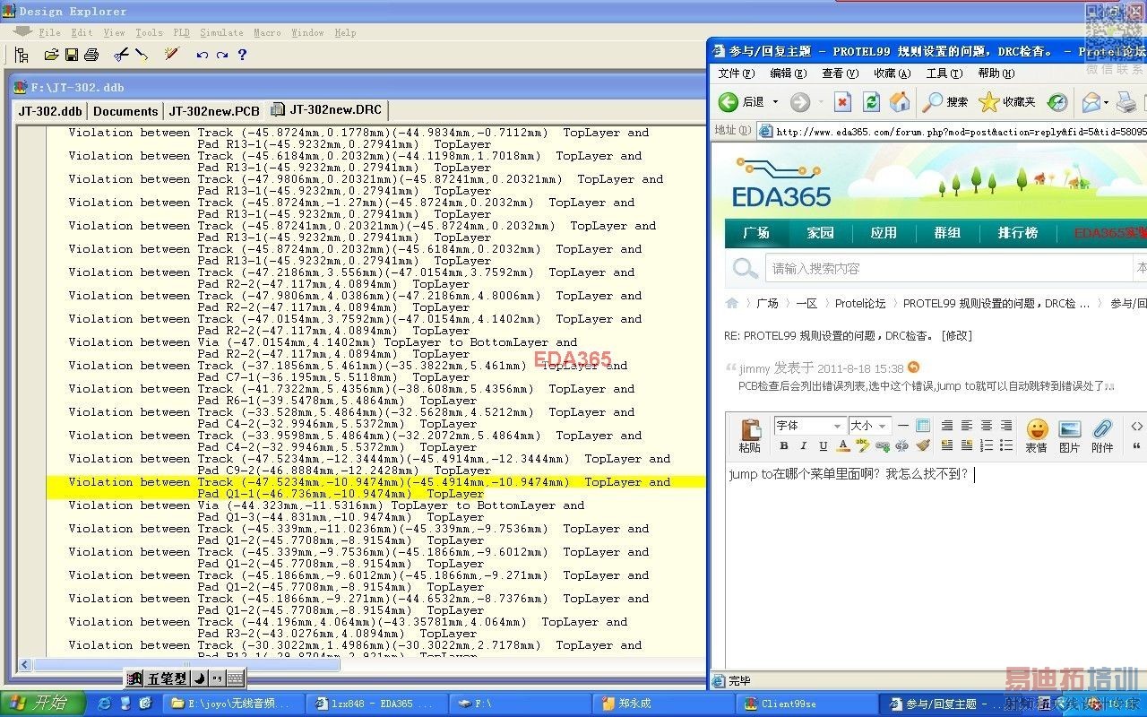Open 文件(F) menu in browser
The height and width of the screenshot is (717, 1147).
click(x=736, y=73)
